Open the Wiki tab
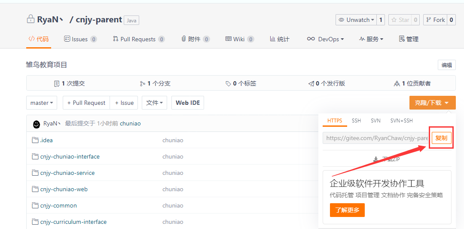The image size is (464, 229). click(240, 39)
